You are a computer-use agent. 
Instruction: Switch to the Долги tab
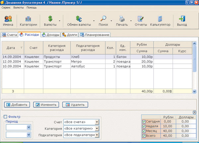click(x=69, y=35)
